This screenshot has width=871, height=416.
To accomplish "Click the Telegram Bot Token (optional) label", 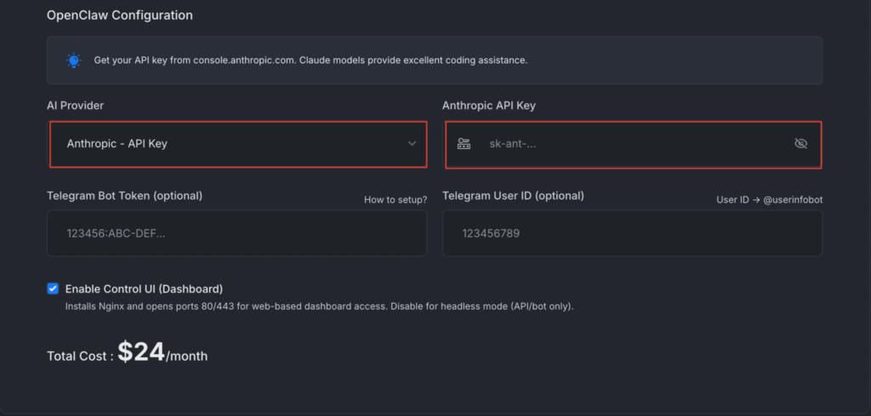I will 124,196.
